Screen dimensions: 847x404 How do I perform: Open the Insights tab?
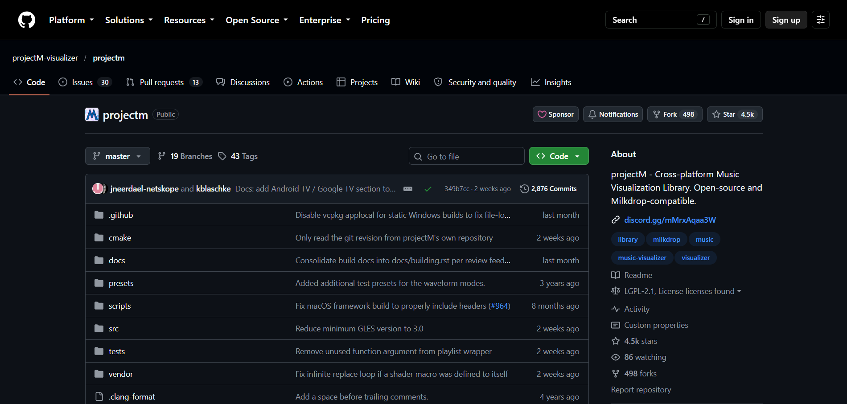[x=551, y=82]
